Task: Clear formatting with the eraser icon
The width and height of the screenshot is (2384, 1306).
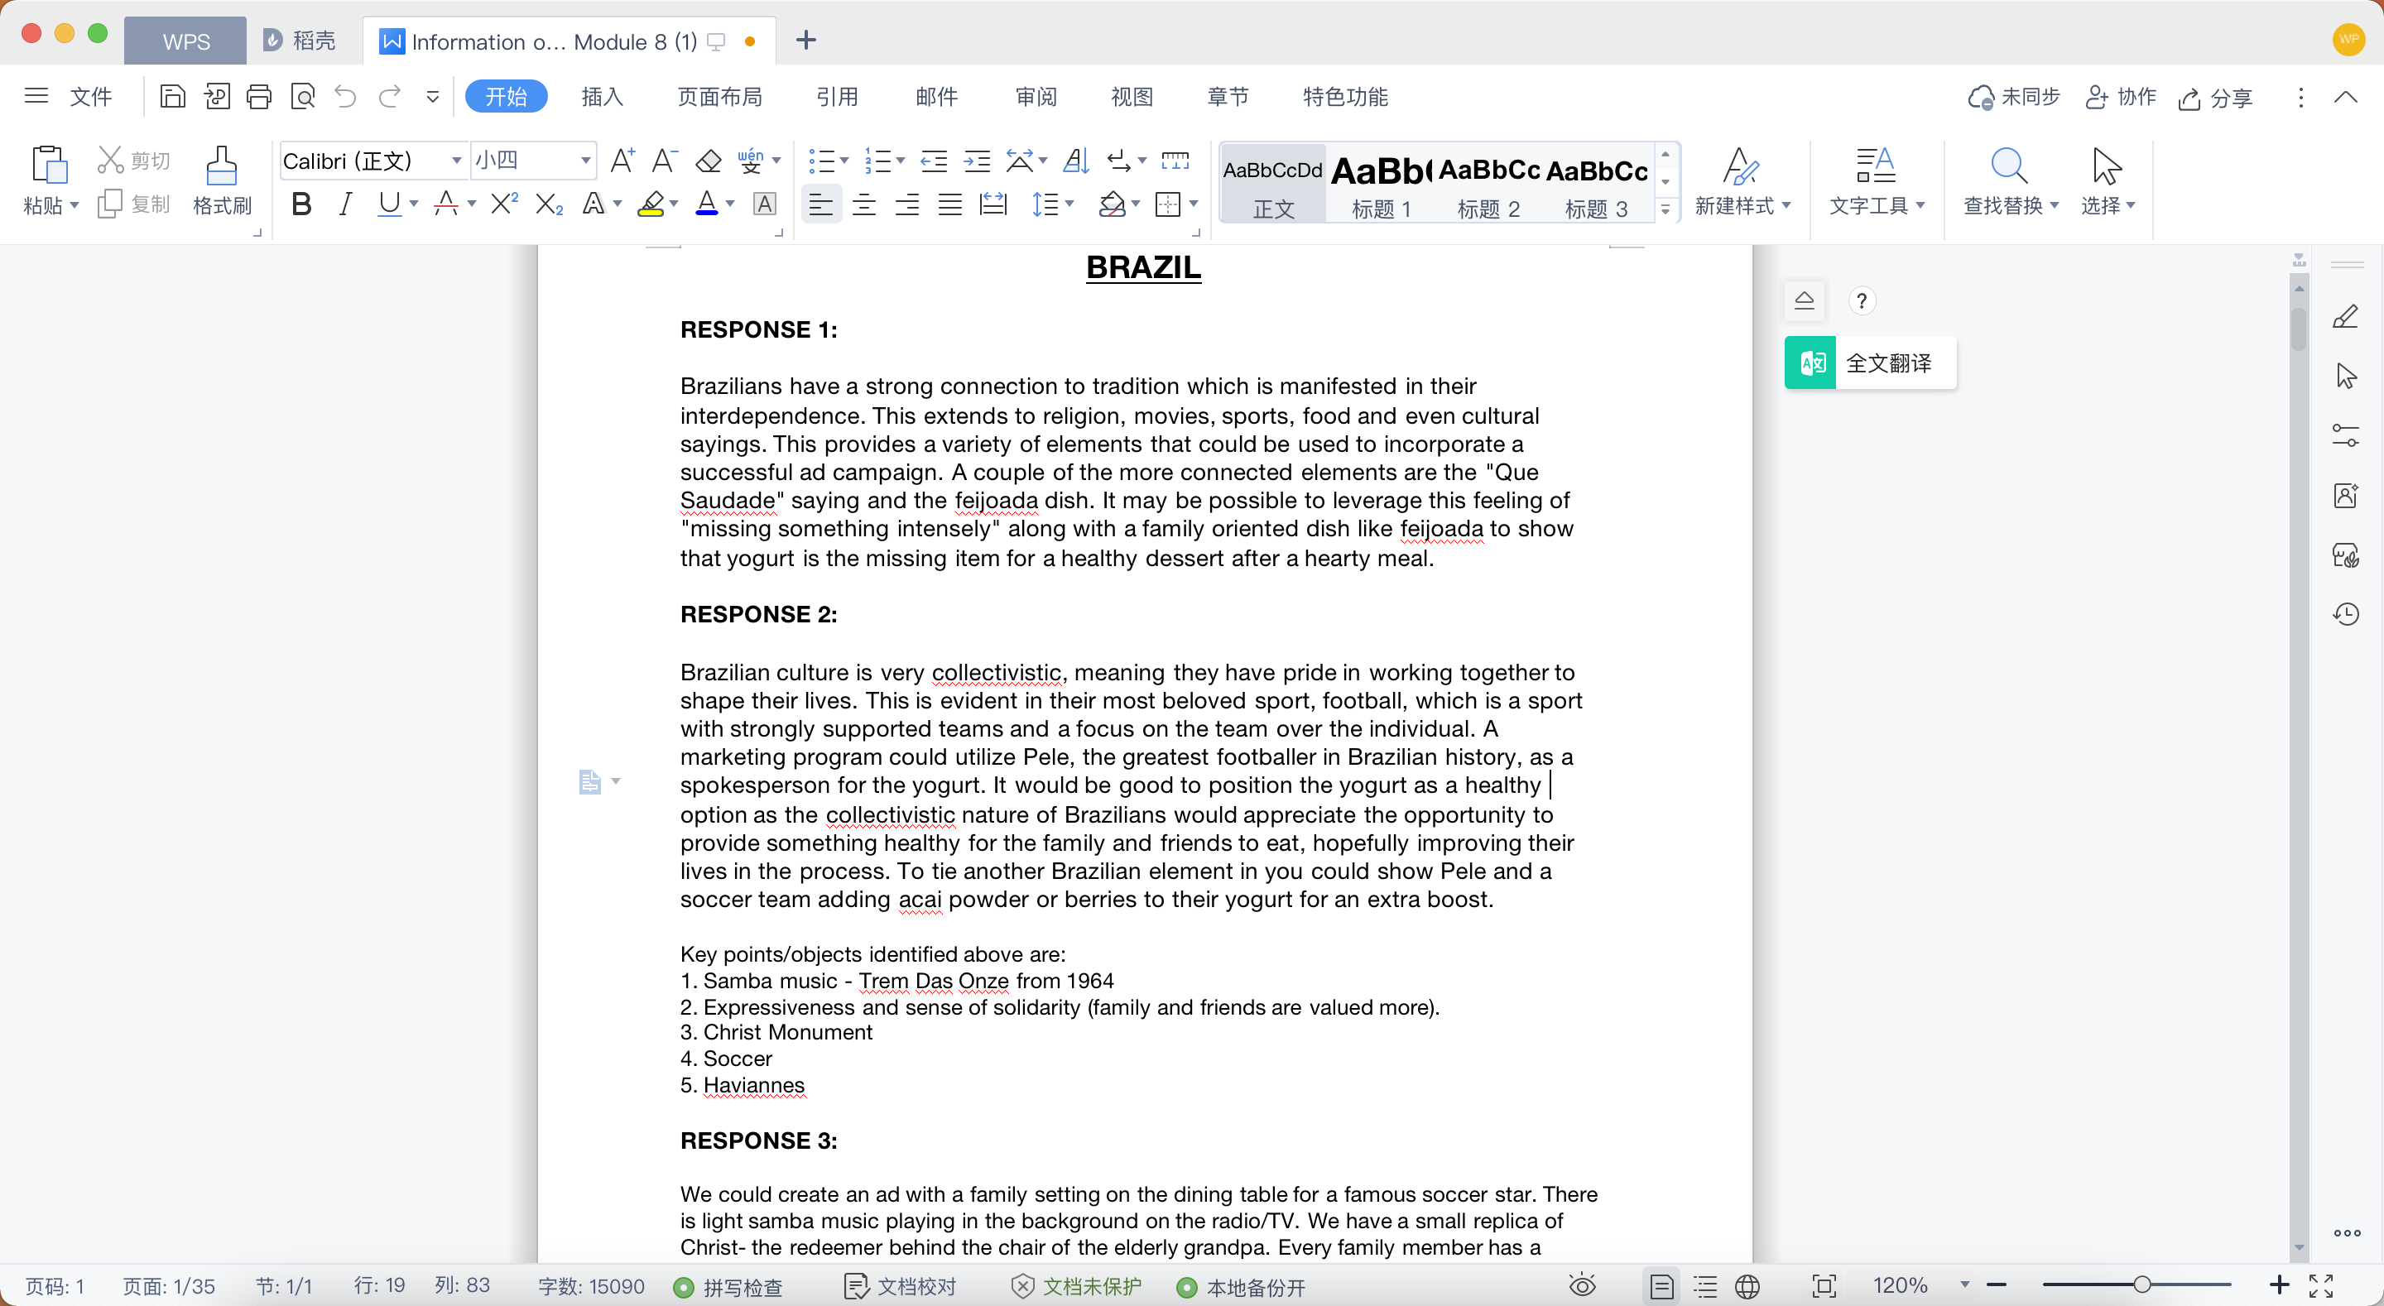Action: 708,161
